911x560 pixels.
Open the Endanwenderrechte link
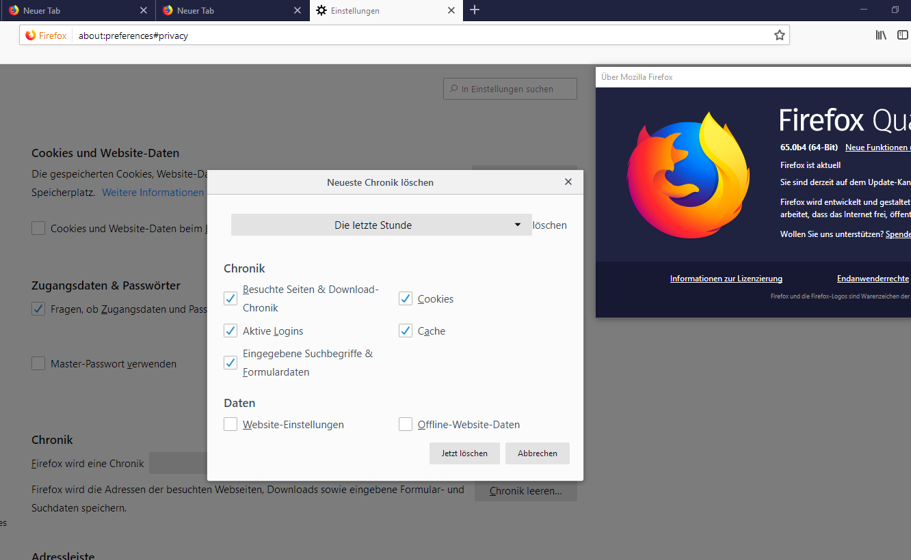873,279
